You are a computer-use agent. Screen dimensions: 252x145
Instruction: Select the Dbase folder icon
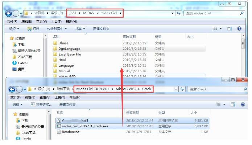point(55,43)
